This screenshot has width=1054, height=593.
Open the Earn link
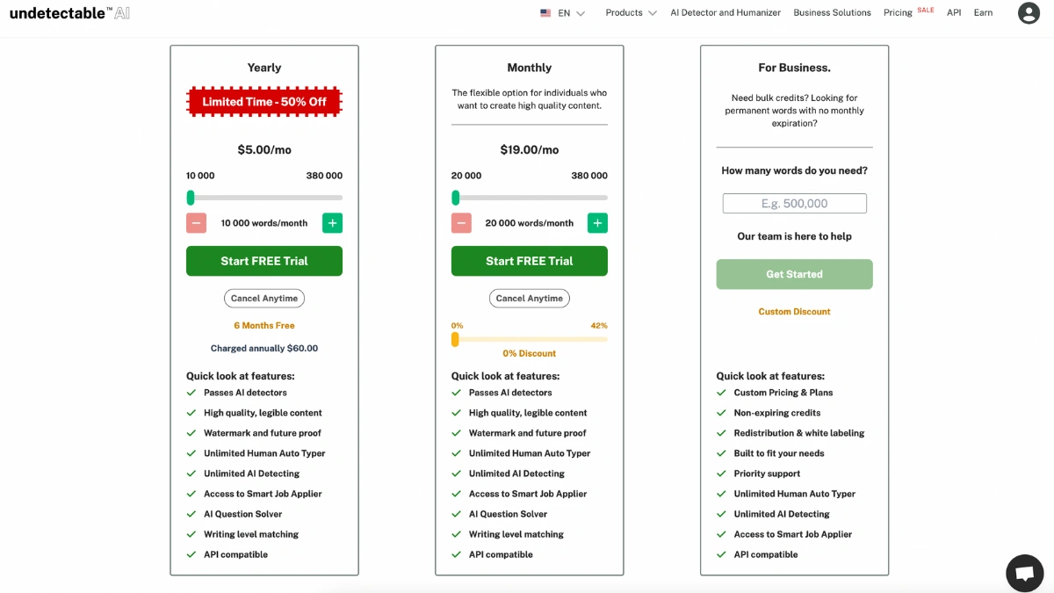click(x=983, y=13)
